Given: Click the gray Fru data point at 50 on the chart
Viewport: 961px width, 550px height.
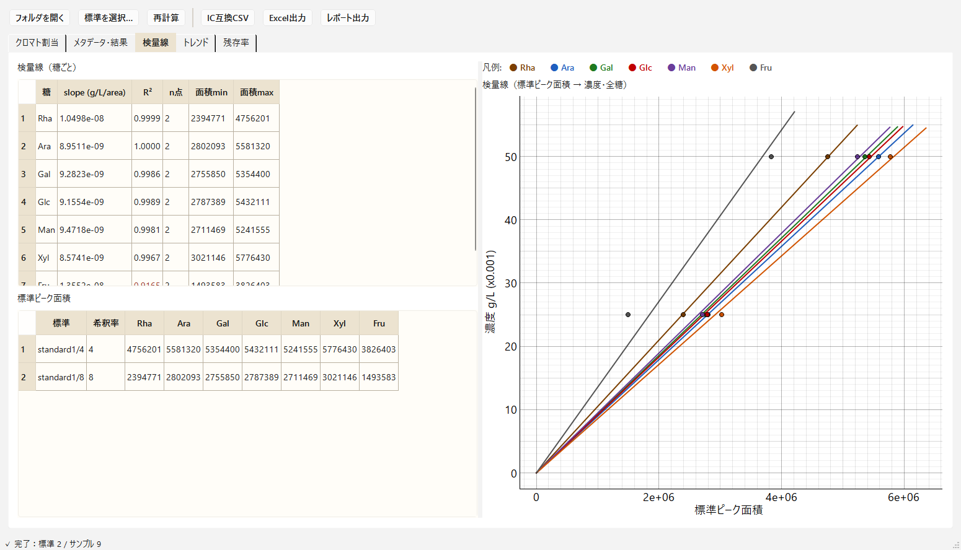Looking at the screenshot, I should (771, 157).
